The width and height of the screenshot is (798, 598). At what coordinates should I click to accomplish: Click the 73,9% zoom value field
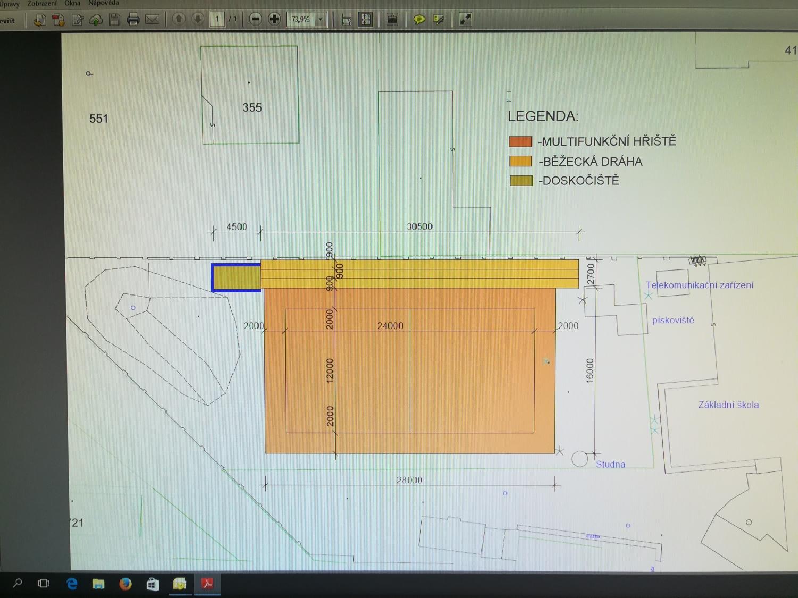(x=301, y=20)
